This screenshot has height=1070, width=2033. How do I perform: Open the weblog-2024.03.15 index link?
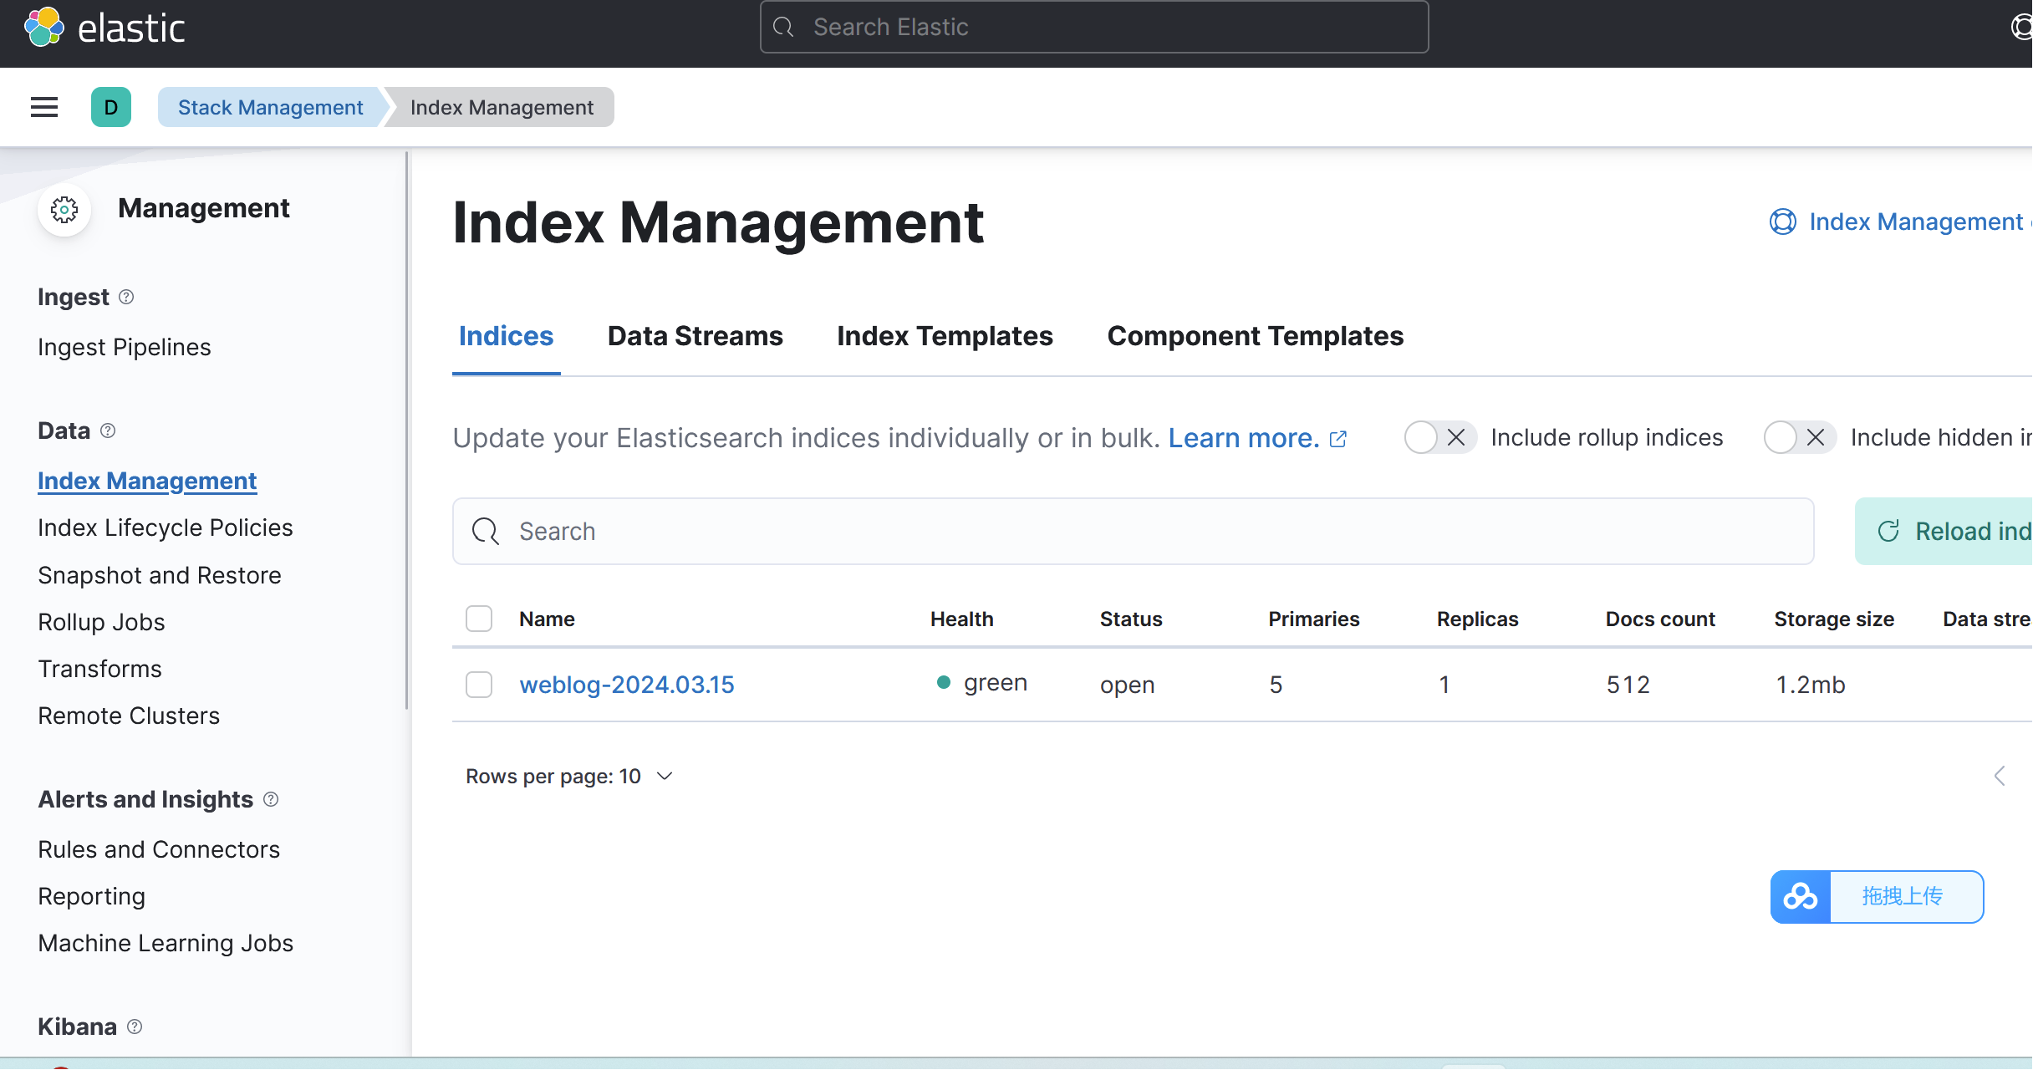pos(626,685)
